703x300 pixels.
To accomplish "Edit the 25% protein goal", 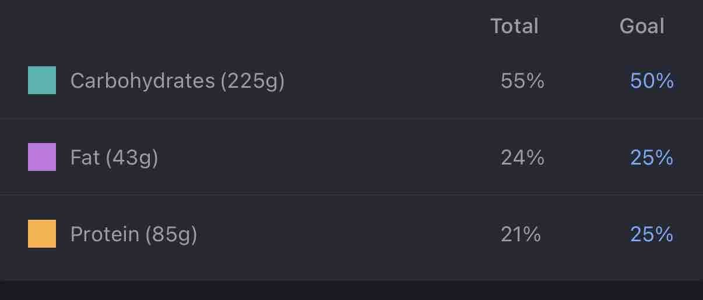I will (652, 234).
